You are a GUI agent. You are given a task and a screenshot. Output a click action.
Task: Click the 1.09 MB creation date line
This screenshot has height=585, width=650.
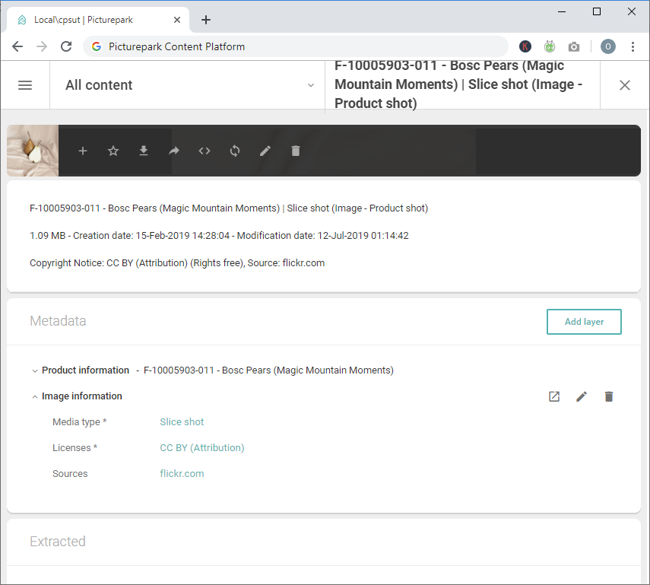coord(219,236)
